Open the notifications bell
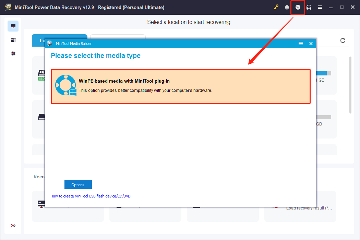360x240 pixels. point(287,7)
